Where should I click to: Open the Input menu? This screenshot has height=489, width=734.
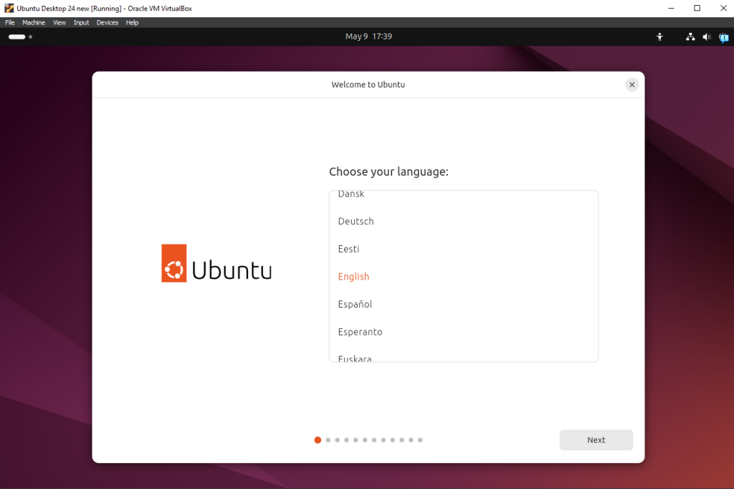(x=81, y=22)
